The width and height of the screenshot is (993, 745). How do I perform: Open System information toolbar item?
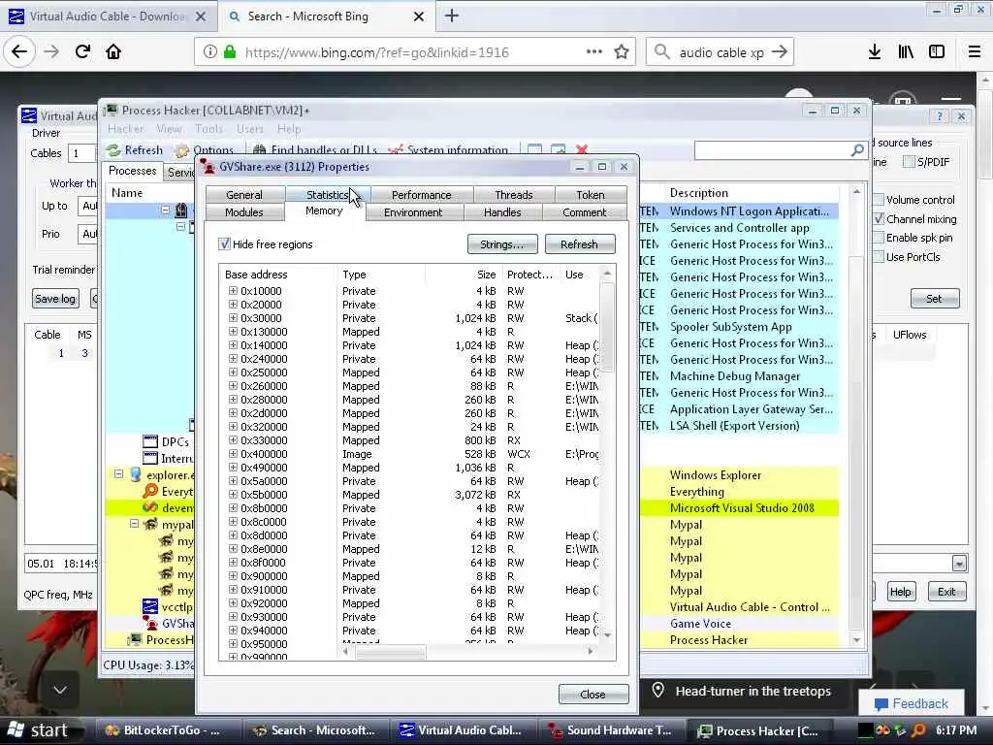(x=448, y=150)
